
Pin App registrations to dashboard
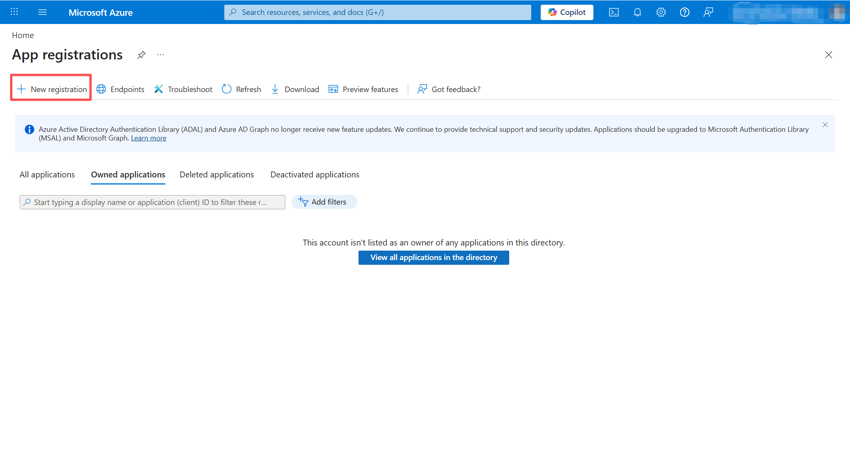pos(141,55)
